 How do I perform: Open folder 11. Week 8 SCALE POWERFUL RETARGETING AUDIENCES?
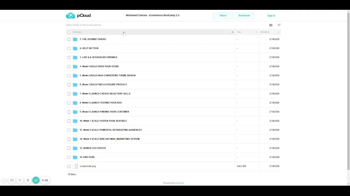tap(111, 130)
